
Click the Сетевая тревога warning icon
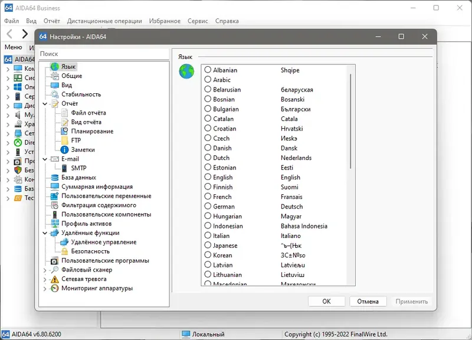pyautogui.click(x=54, y=279)
